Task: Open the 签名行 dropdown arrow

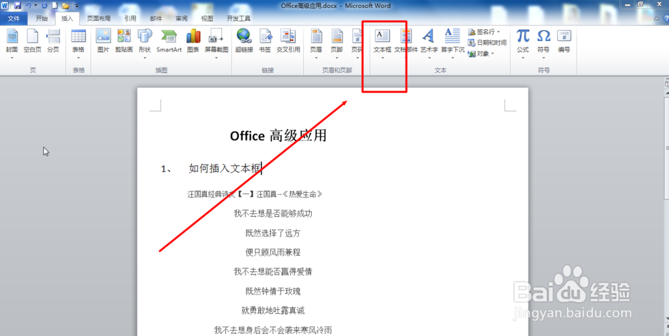Action: pos(498,32)
